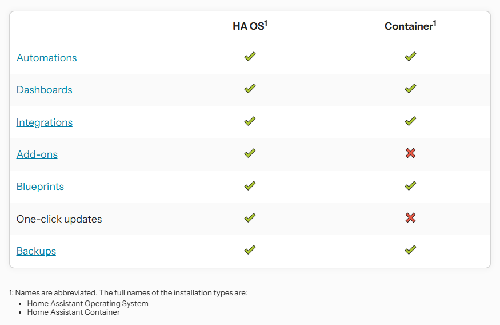The width and height of the screenshot is (500, 325).
Task: Click the Container column header
Action: (x=410, y=26)
